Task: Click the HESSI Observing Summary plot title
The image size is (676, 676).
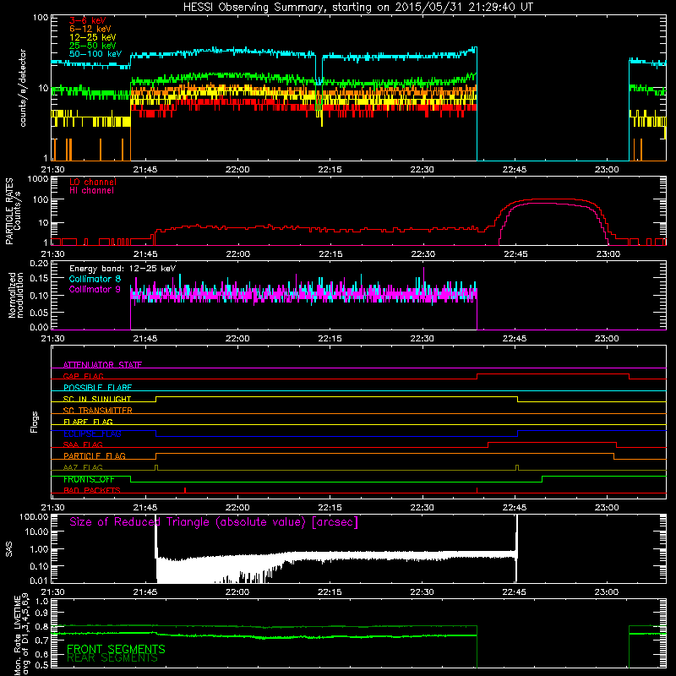Action: (x=358, y=8)
